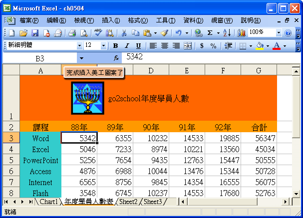Image resolution: width=303 pixels, height=218 pixels.
Task: Launch the Chart Wizard icon
Action: (242, 33)
